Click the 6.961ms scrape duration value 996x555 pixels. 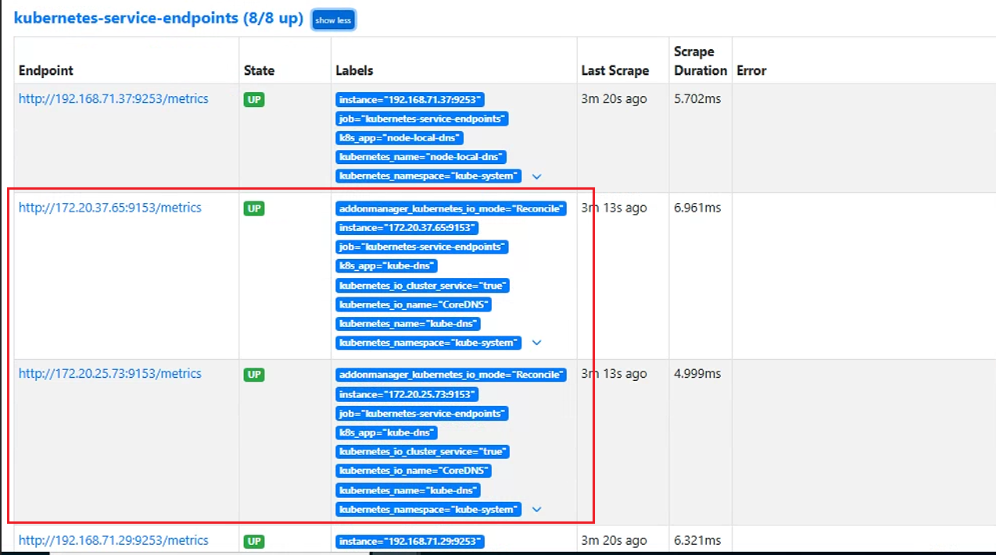click(x=697, y=208)
